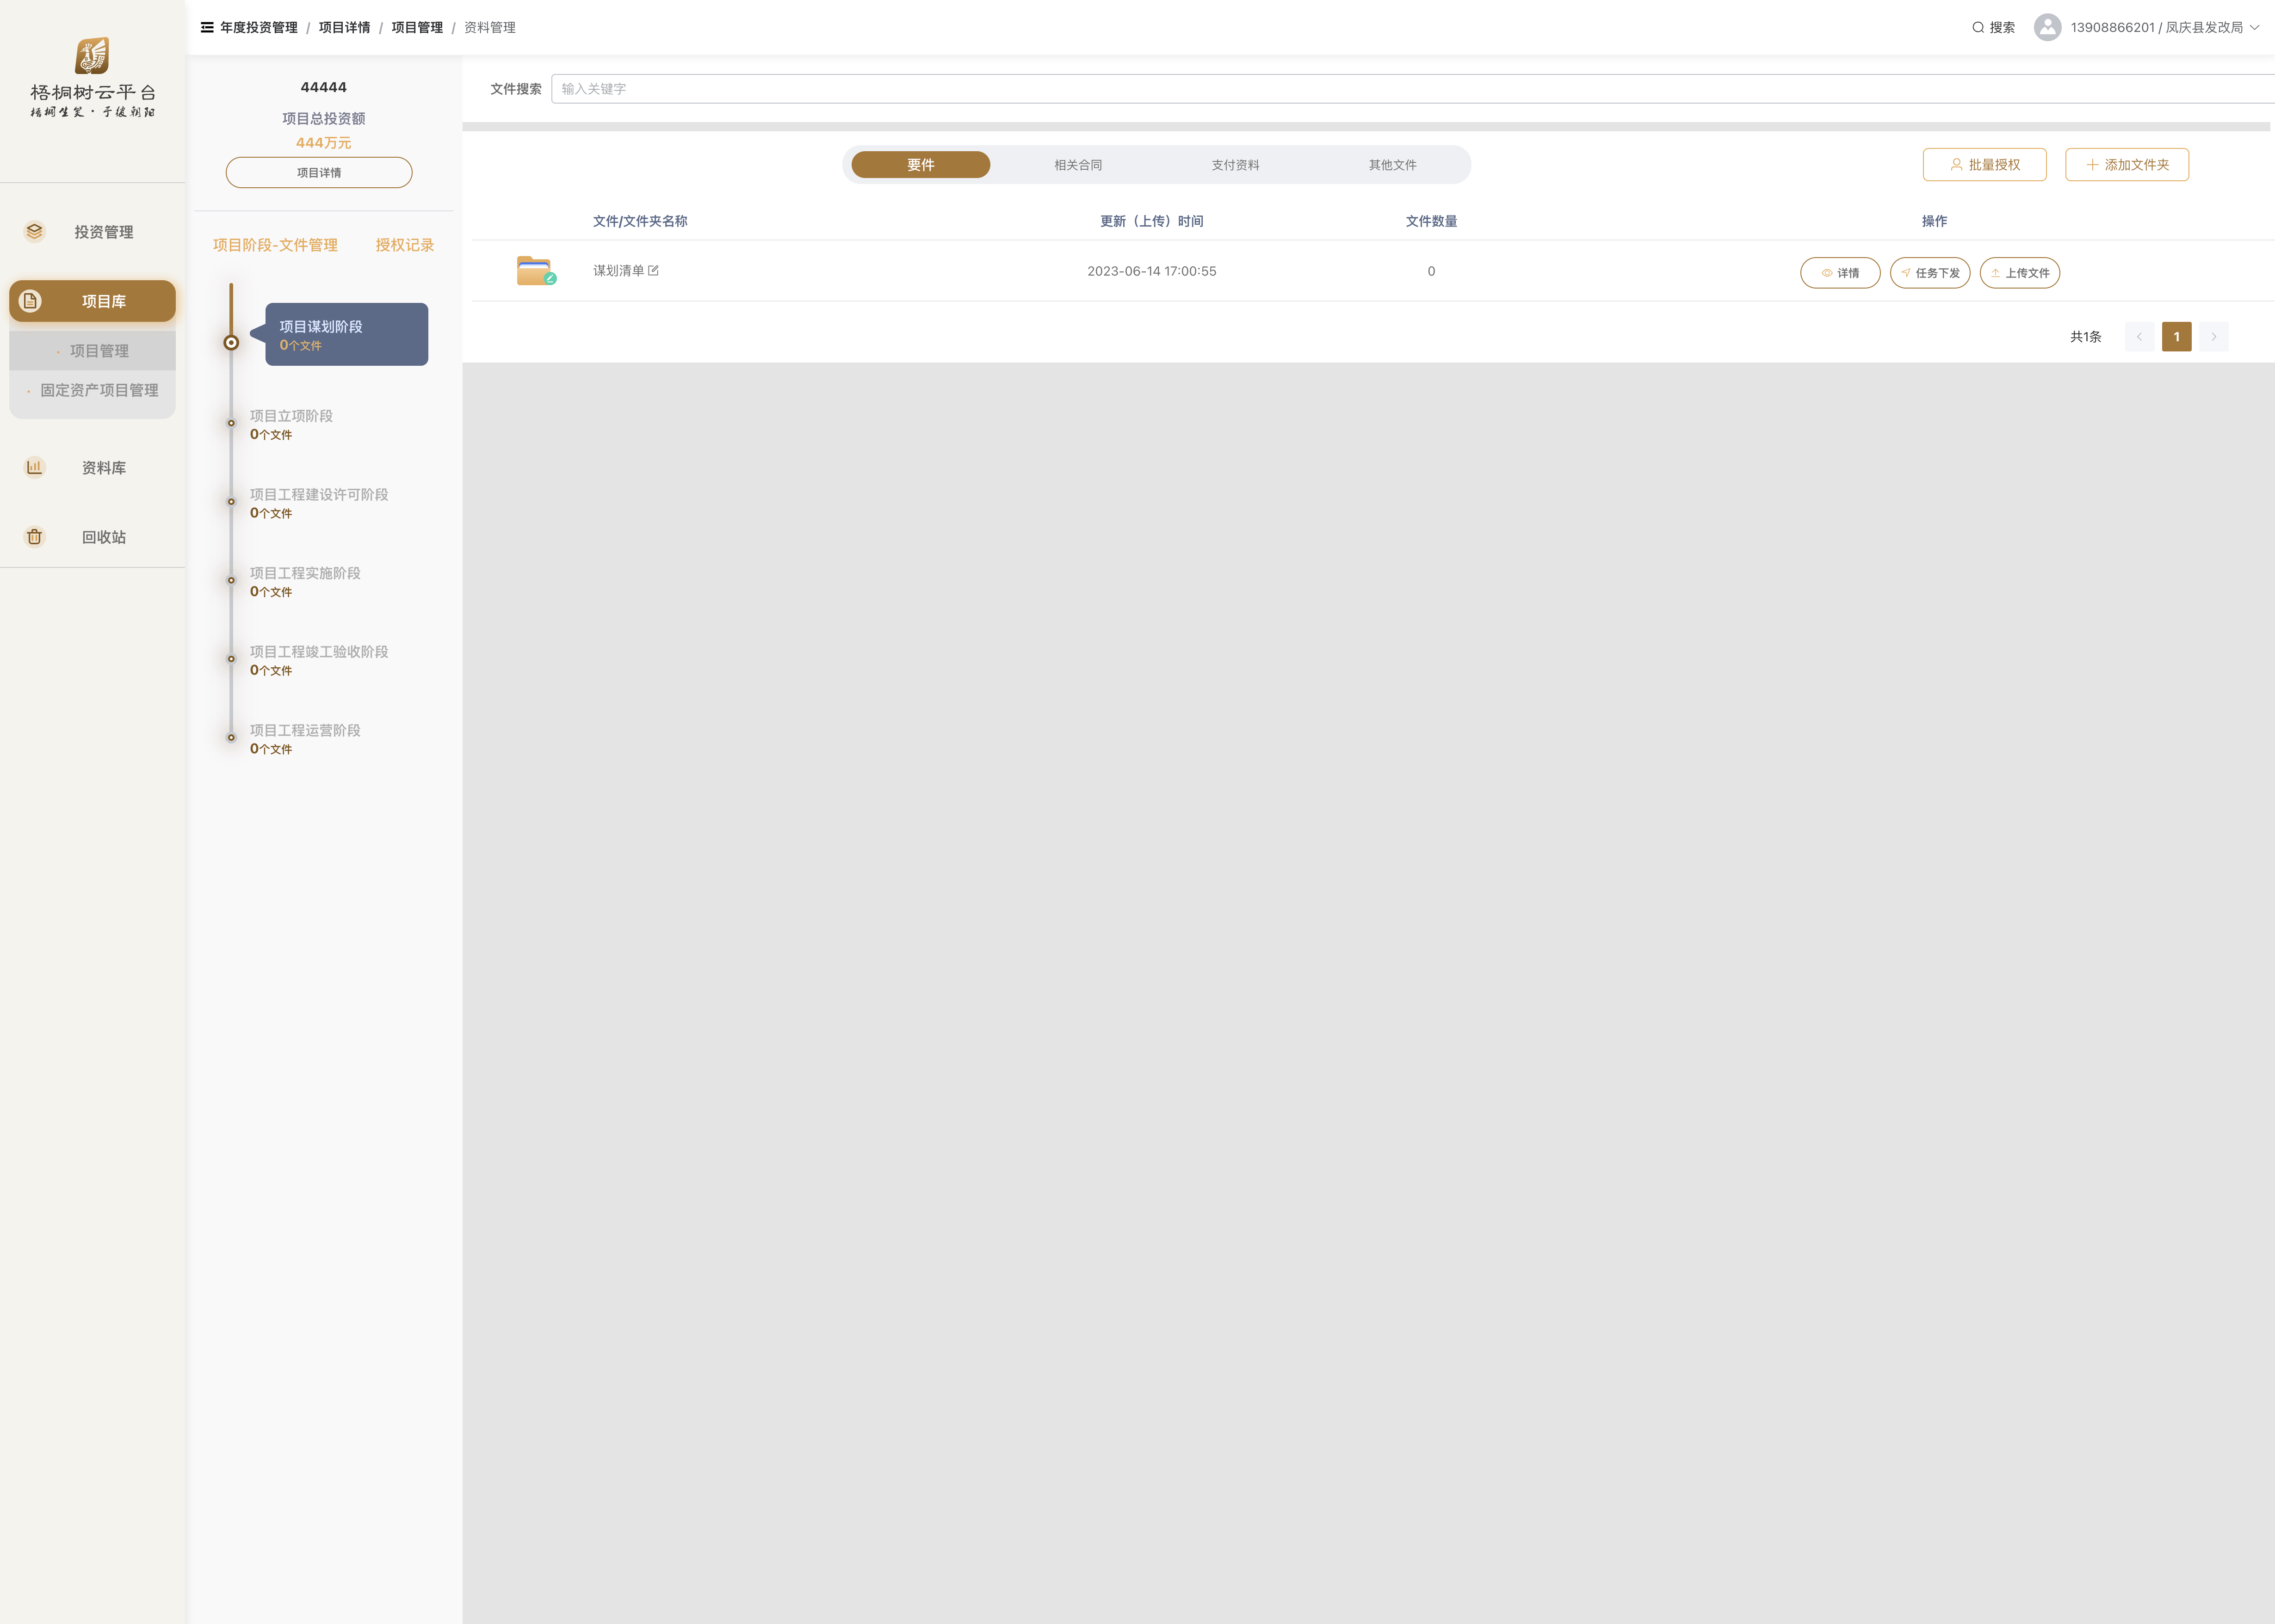The height and width of the screenshot is (1624, 2275).
Task: Switch to the 相关合同 tab
Action: (1077, 165)
